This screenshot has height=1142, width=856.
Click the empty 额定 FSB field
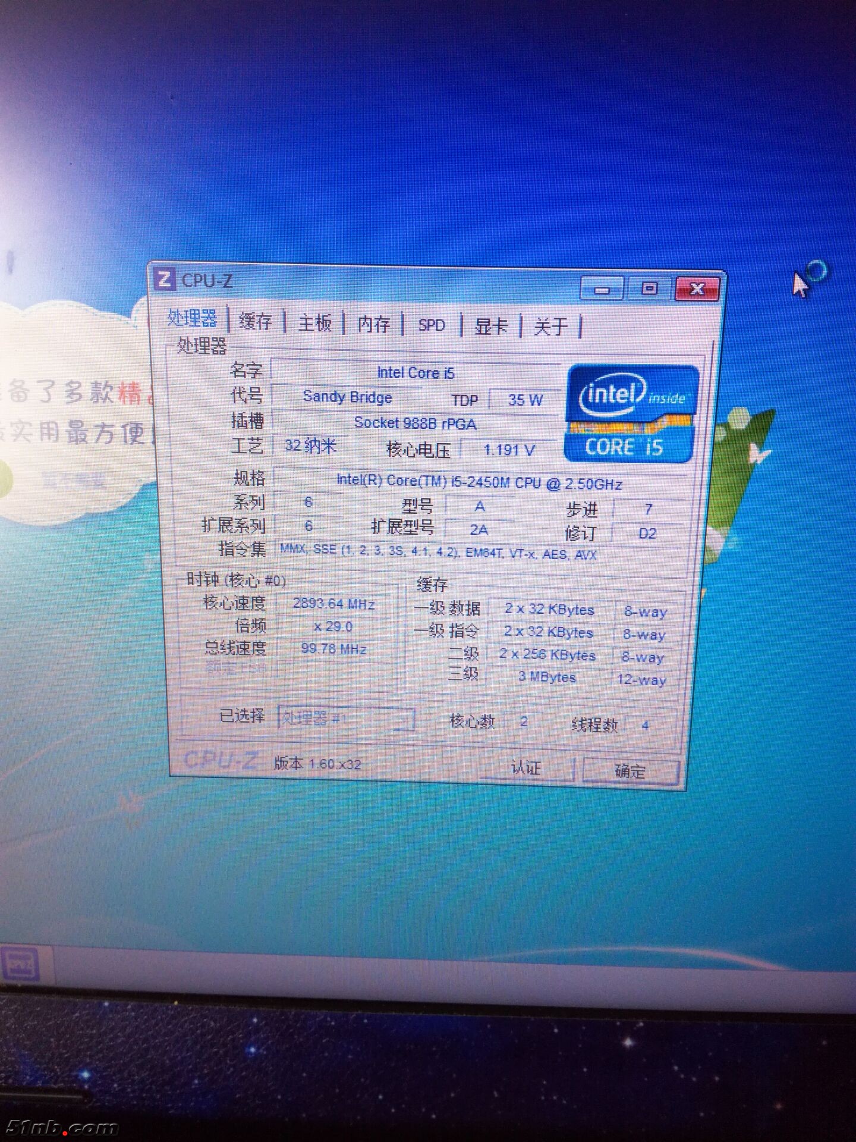[x=333, y=669]
